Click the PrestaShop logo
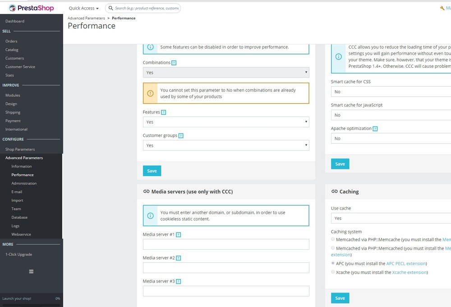This screenshot has height=307, width=451. coord(32,8)
